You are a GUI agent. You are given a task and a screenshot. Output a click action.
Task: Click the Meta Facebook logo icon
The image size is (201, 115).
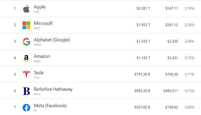(x=26, y=108)
